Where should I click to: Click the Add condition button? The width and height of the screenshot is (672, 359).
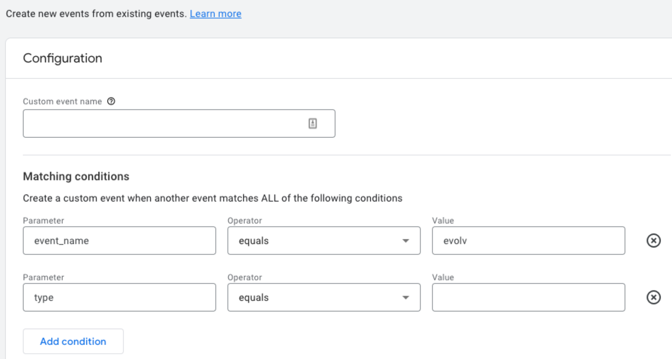point(73,341)
